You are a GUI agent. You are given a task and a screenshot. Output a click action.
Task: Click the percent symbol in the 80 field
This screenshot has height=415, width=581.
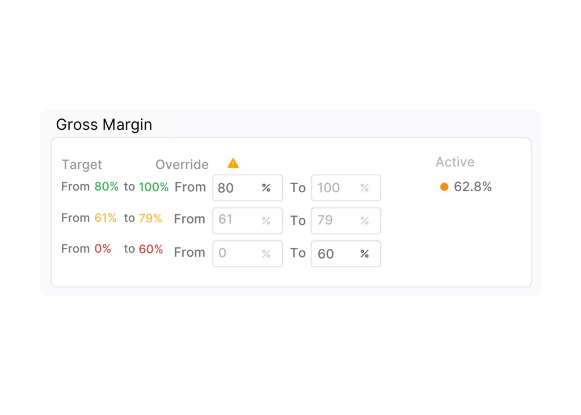pos(266,188)
